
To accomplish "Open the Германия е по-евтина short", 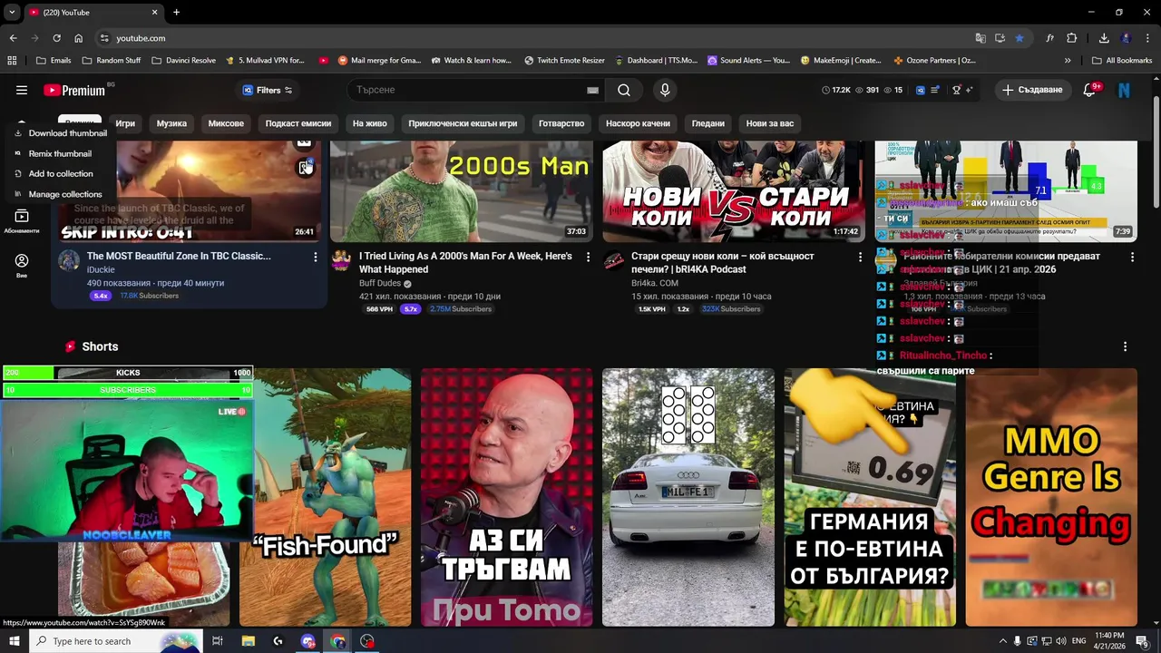I will (x=870, y=497).
